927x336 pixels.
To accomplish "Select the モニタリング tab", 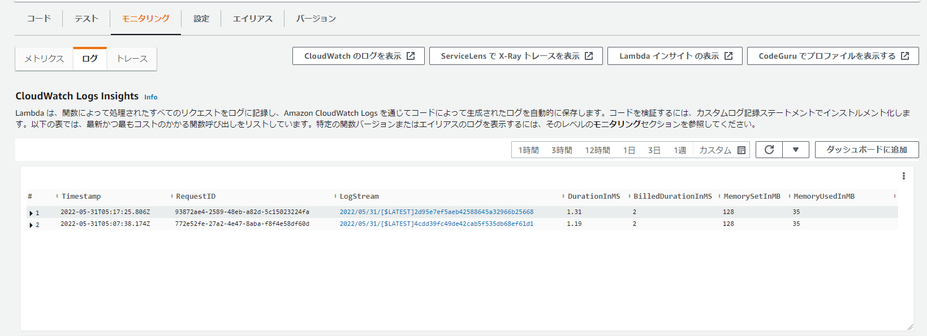I will 146,19.
